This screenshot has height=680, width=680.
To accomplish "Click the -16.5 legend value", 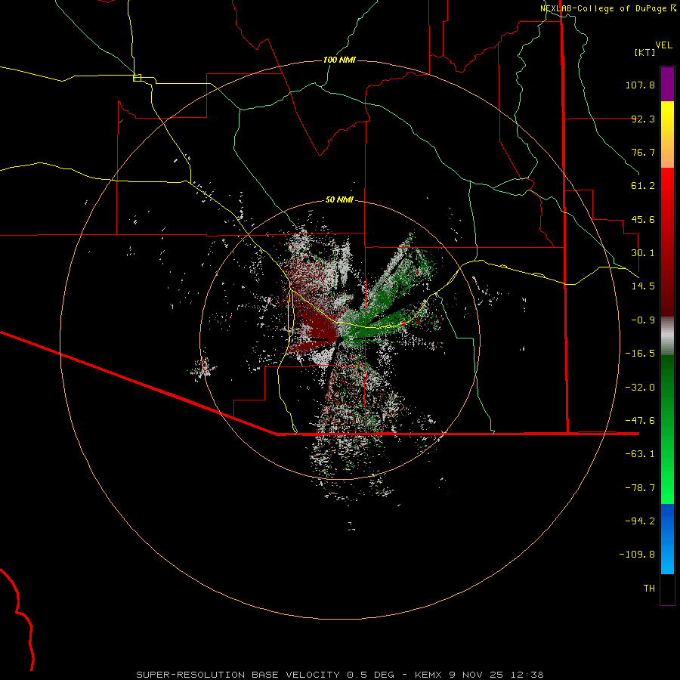I will point(640,354).
